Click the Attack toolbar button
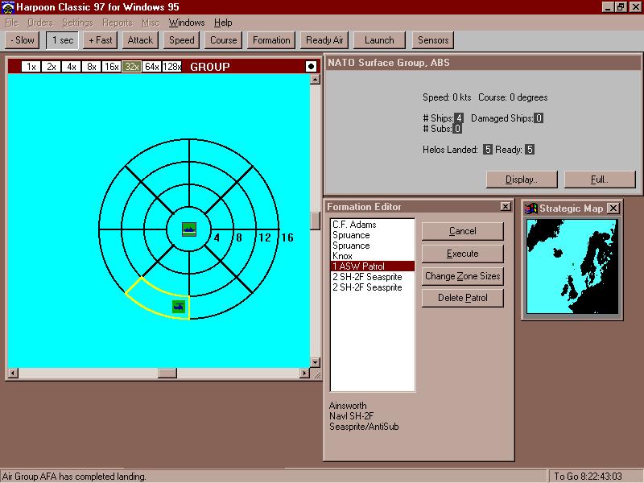644x483 pixels. coord(140,40)
